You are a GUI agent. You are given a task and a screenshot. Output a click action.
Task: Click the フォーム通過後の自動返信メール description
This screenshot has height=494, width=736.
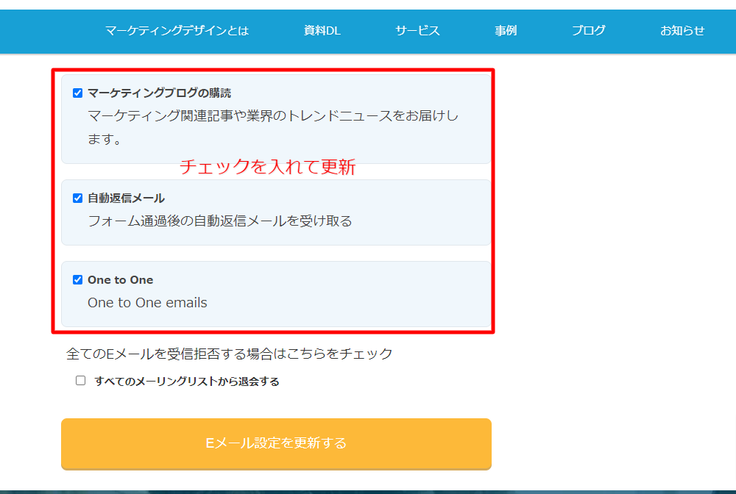[x=219, y=221]
